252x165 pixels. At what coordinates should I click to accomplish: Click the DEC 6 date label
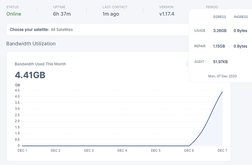[189, 150]
